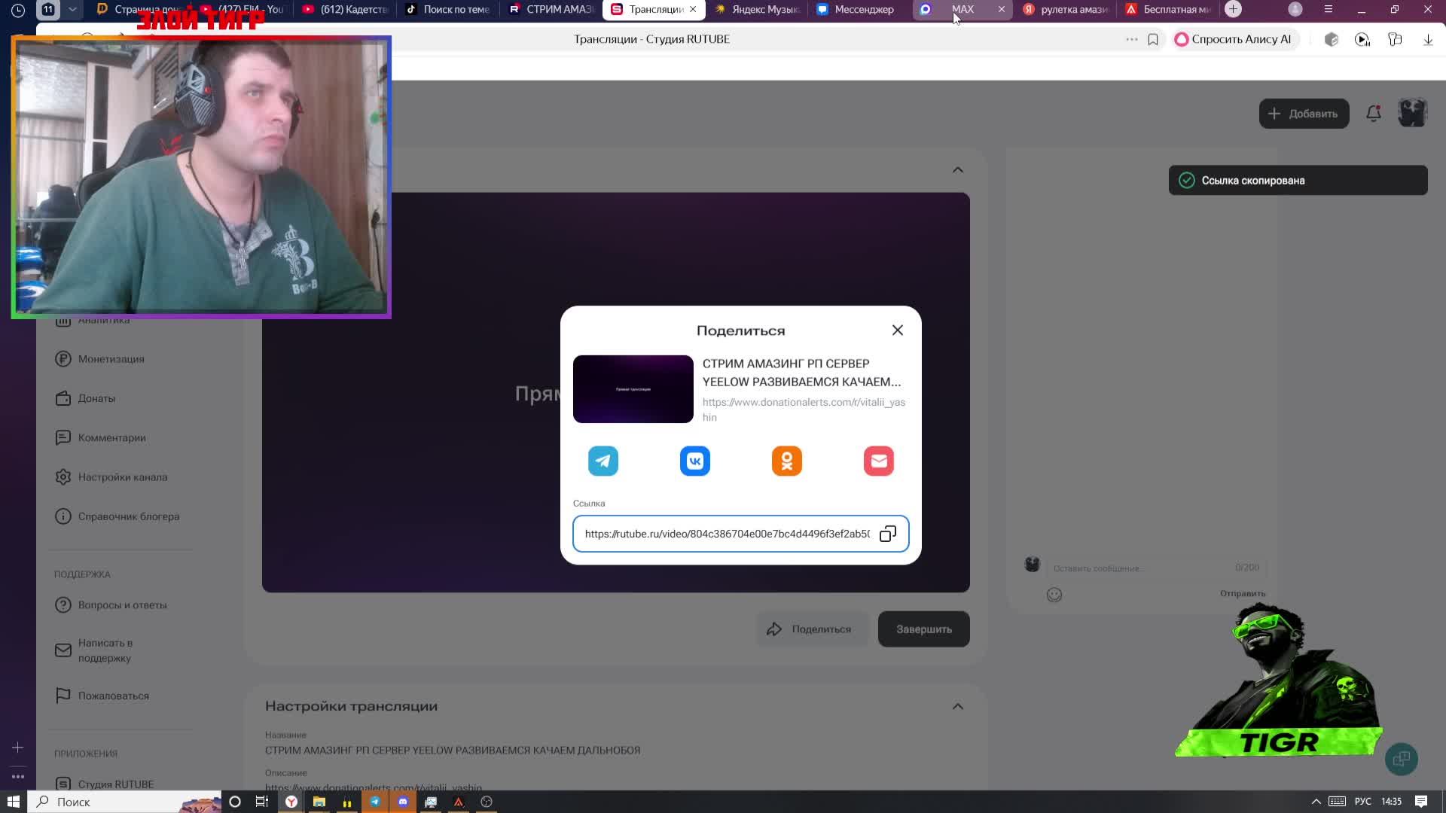Open the browser tab list dropdown arrow

coord(72,9)
